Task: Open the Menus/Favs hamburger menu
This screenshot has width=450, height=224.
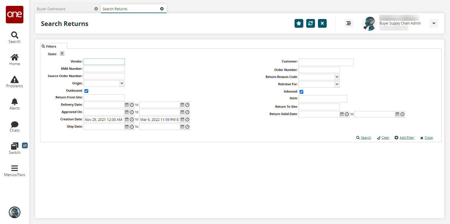Action: point(15,171)
